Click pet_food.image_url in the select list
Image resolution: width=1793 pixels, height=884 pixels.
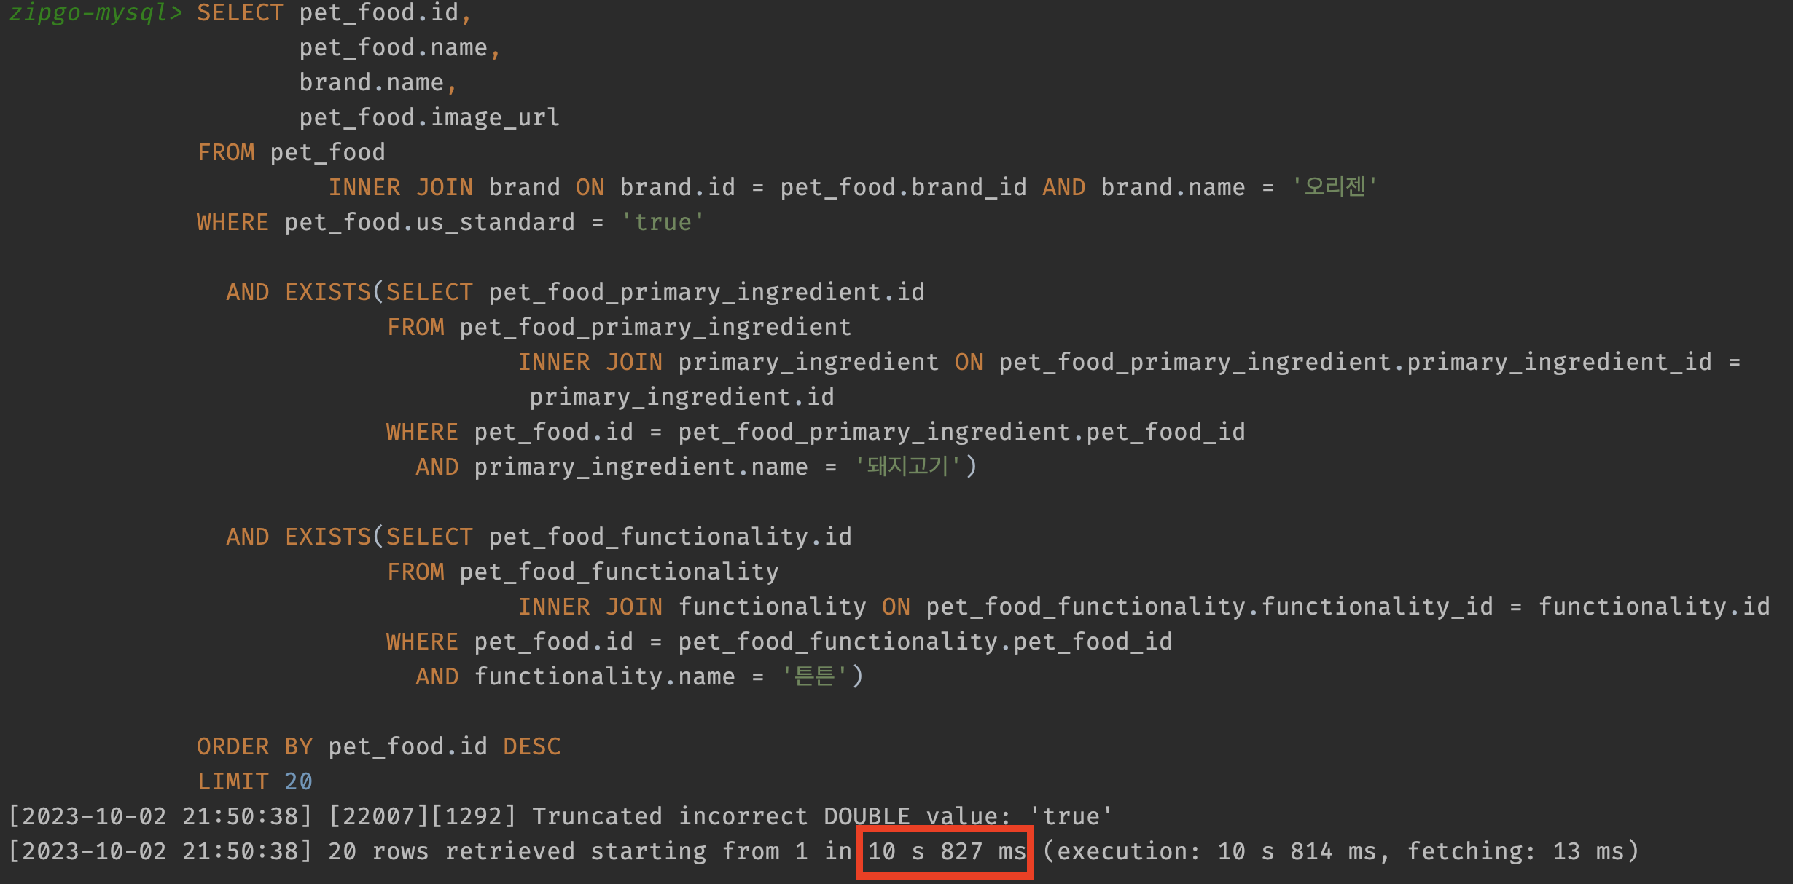tap(429, 117)
